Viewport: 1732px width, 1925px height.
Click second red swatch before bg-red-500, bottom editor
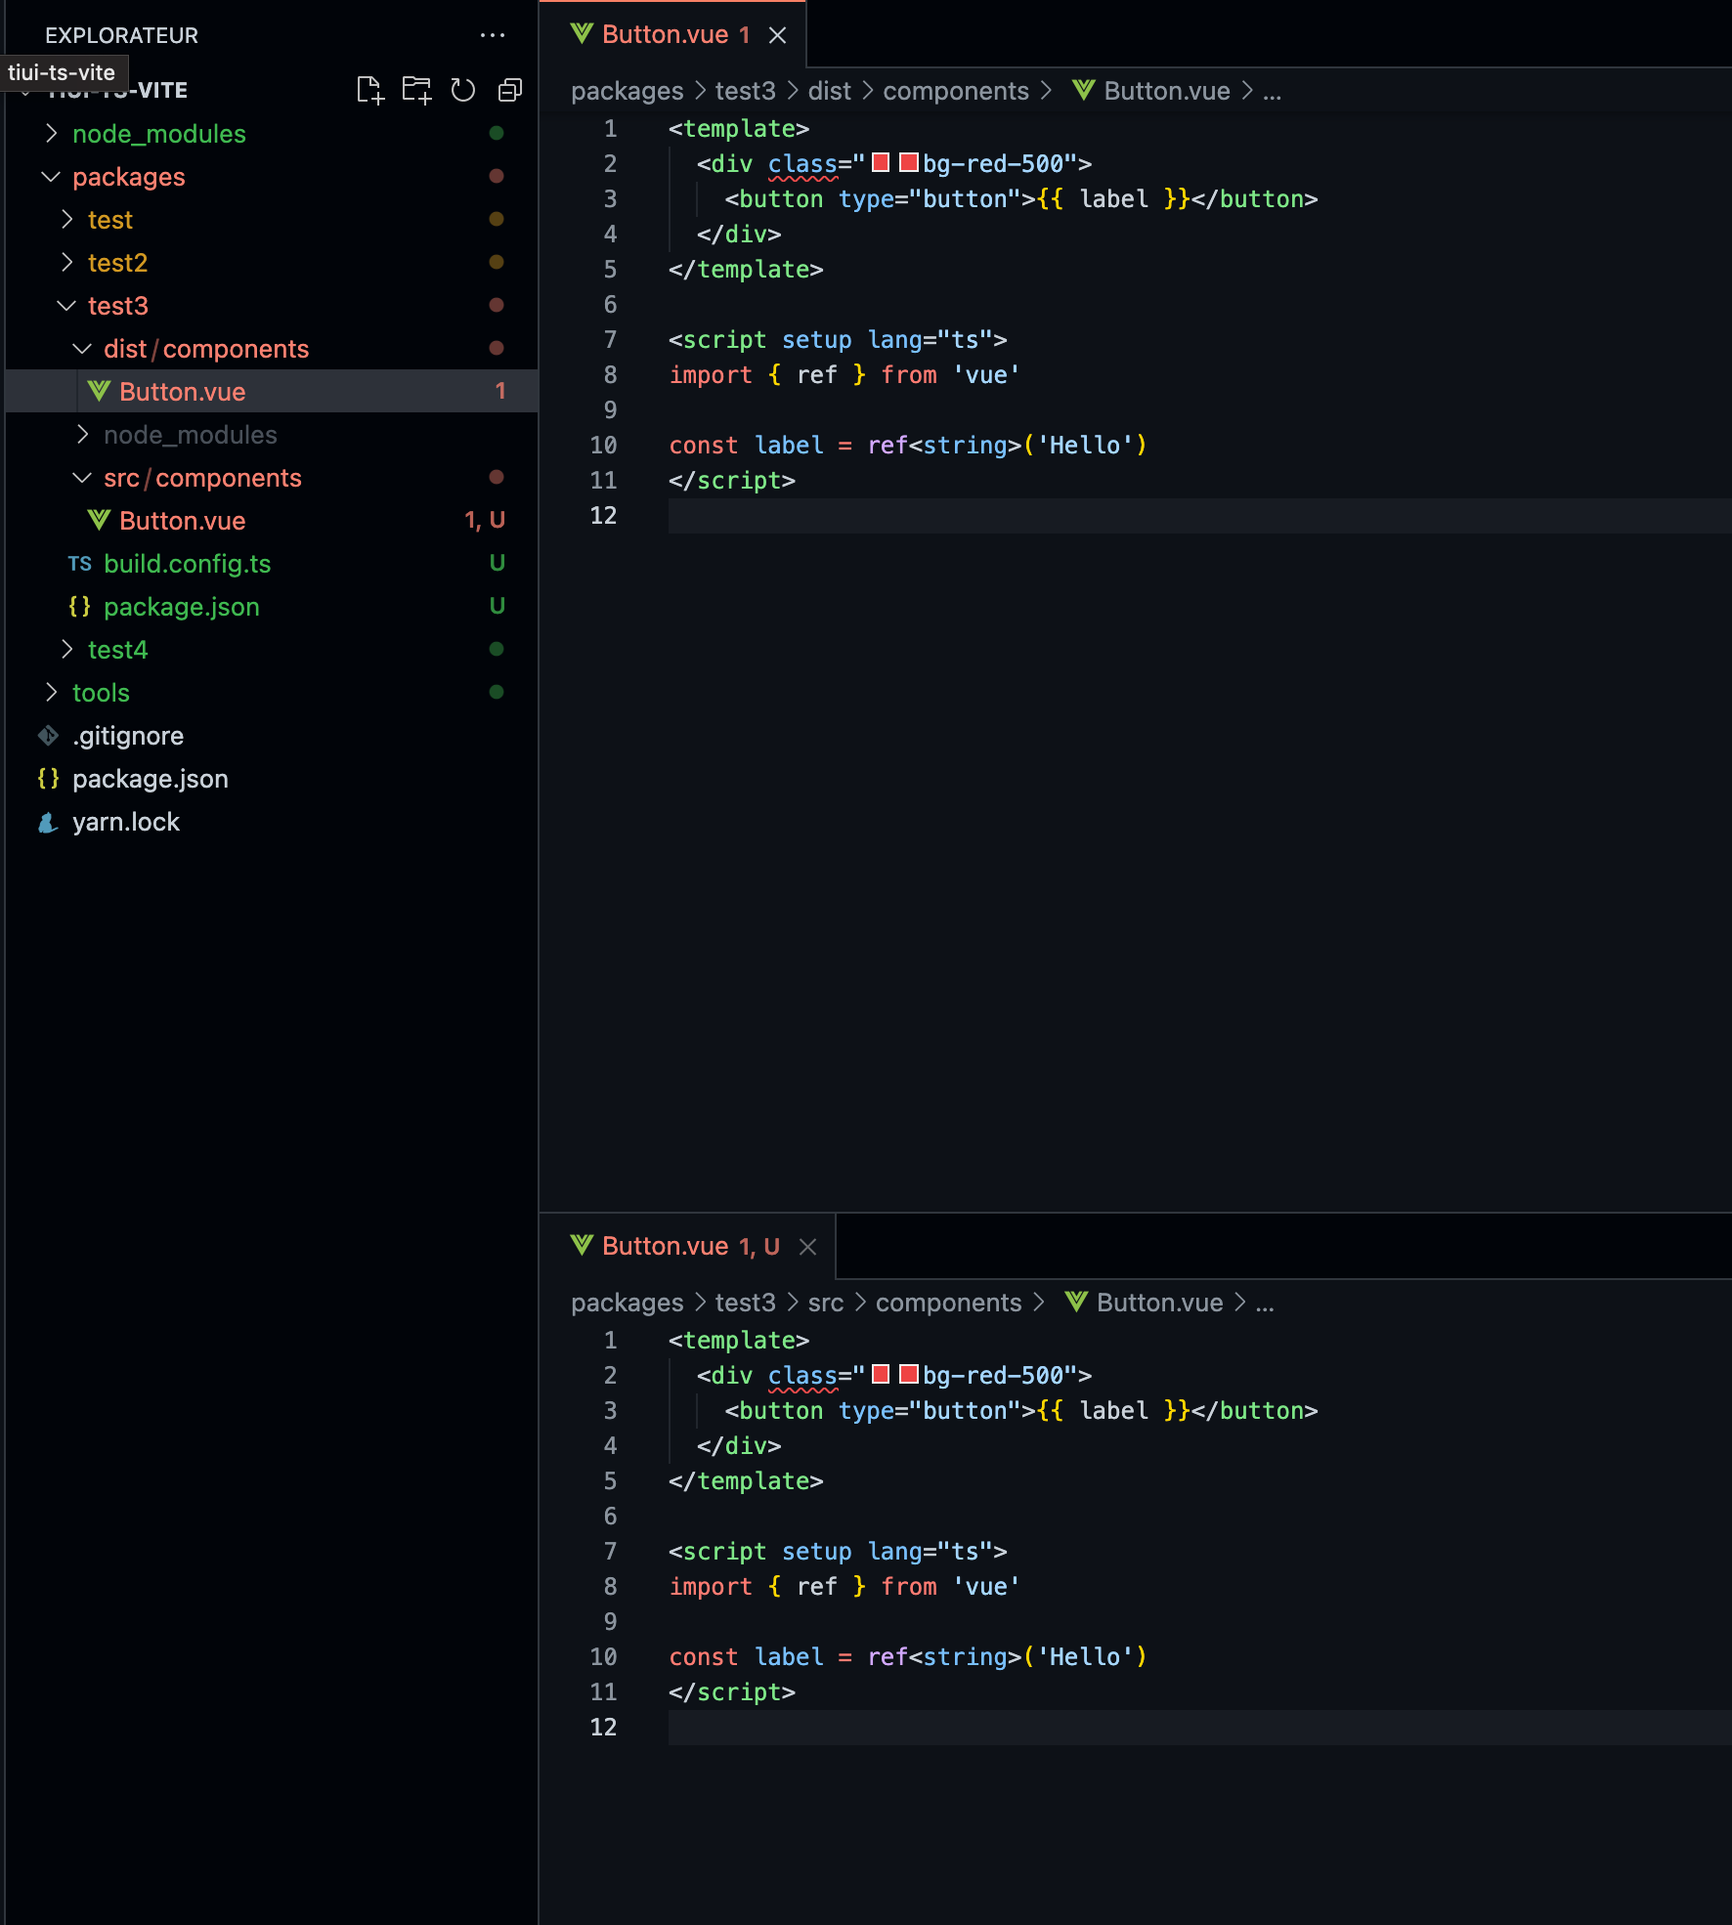pyautogui.click(x=908, y=1374)
